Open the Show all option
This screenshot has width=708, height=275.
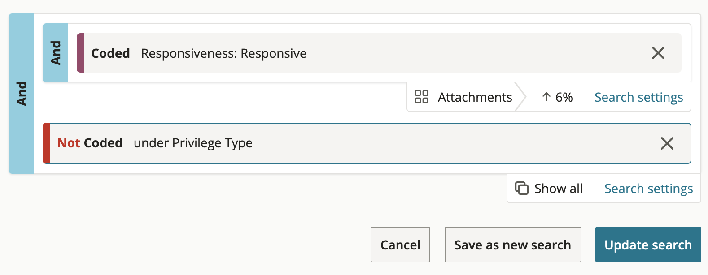pos(549,188)
